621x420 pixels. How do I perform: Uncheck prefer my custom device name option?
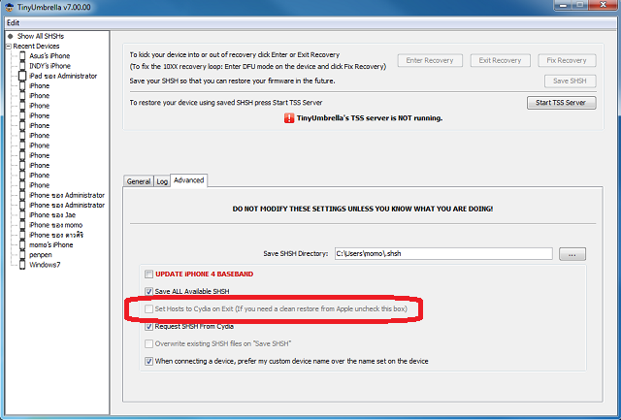point(148,361)
